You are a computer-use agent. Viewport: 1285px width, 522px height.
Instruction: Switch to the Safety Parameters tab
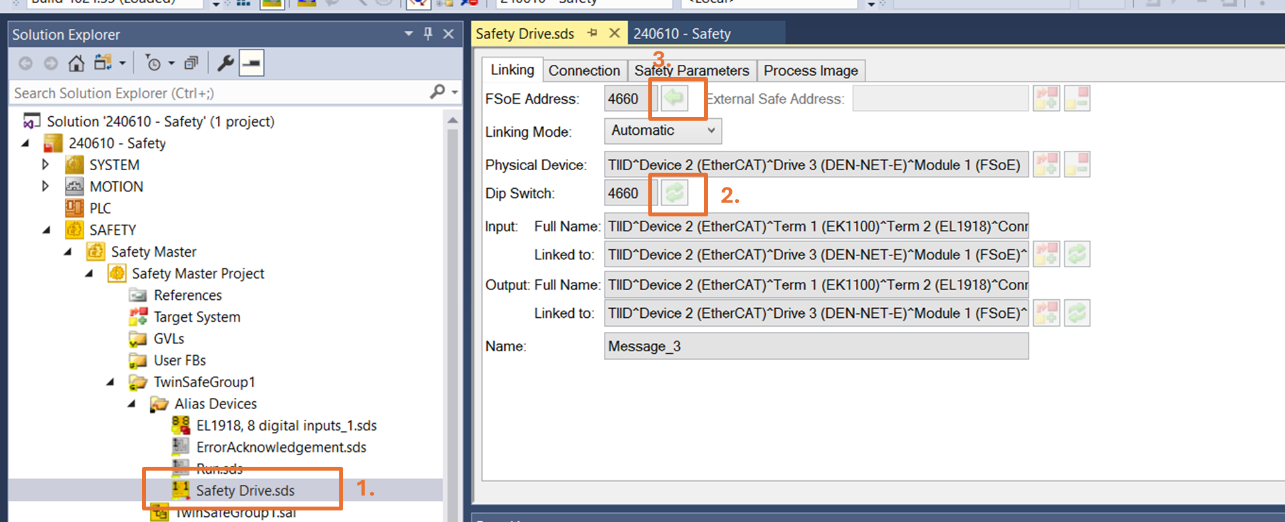[691, 71]
